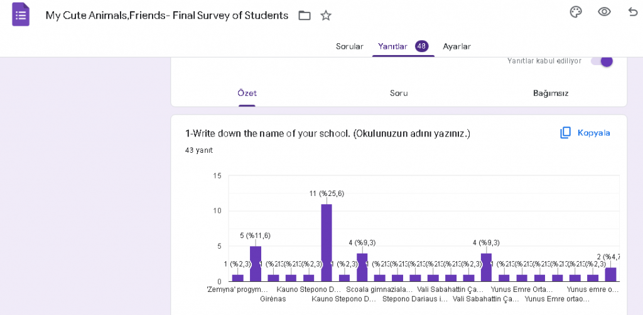Viewport: 643px width, 315px height.
Task: Go to the Ayarlar tab
Action: tap(457, 46)
